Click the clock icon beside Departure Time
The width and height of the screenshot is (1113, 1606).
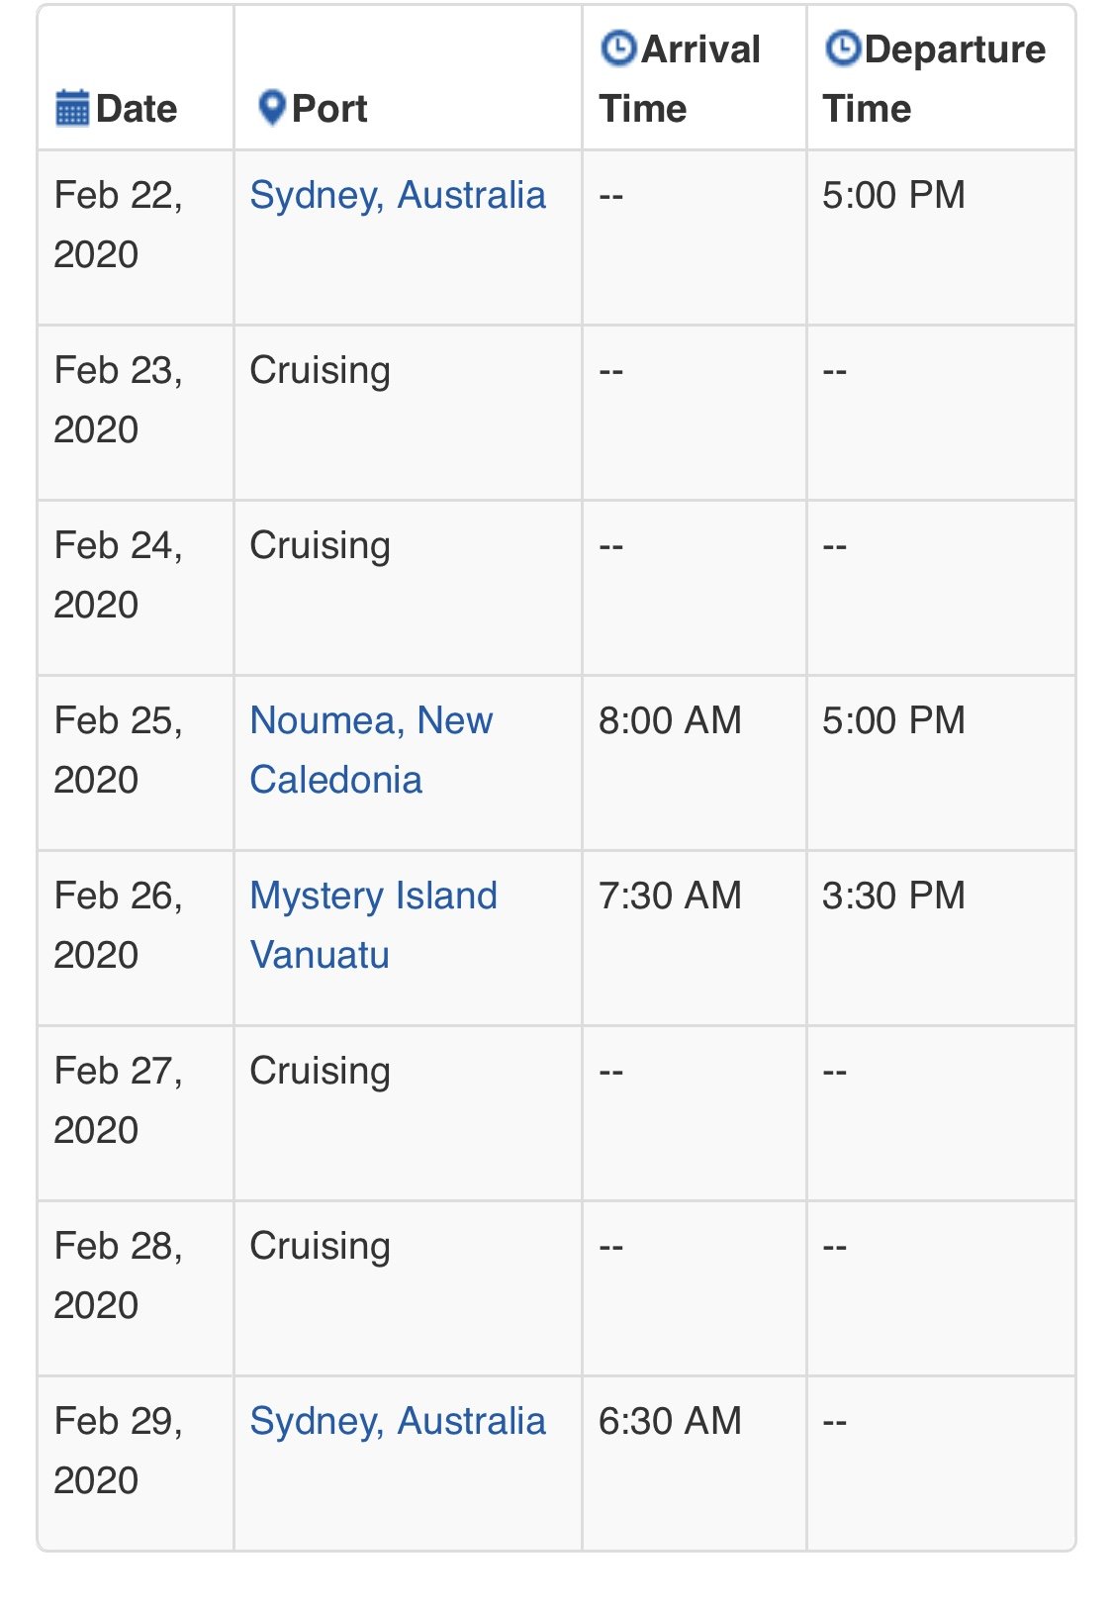click(x=843, y=47)
